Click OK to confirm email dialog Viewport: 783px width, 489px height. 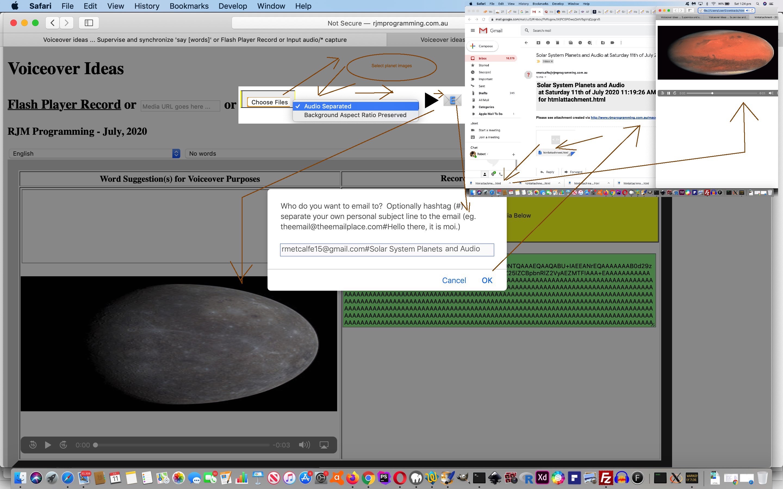point(486,280)
